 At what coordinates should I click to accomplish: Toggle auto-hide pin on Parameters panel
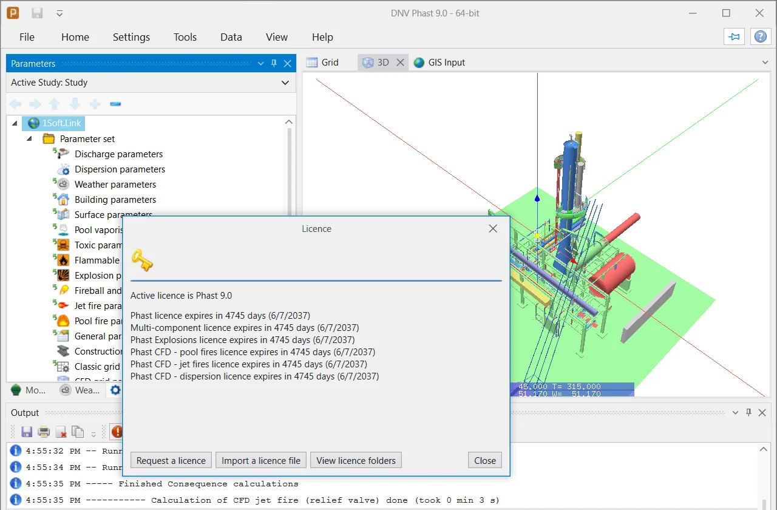(274, 63)
